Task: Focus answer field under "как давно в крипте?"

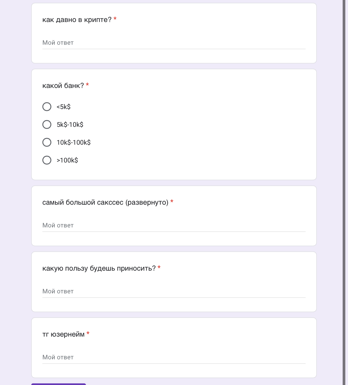Action: (x=174, y=43)
